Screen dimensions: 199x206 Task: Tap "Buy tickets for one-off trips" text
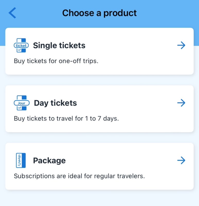56,61
